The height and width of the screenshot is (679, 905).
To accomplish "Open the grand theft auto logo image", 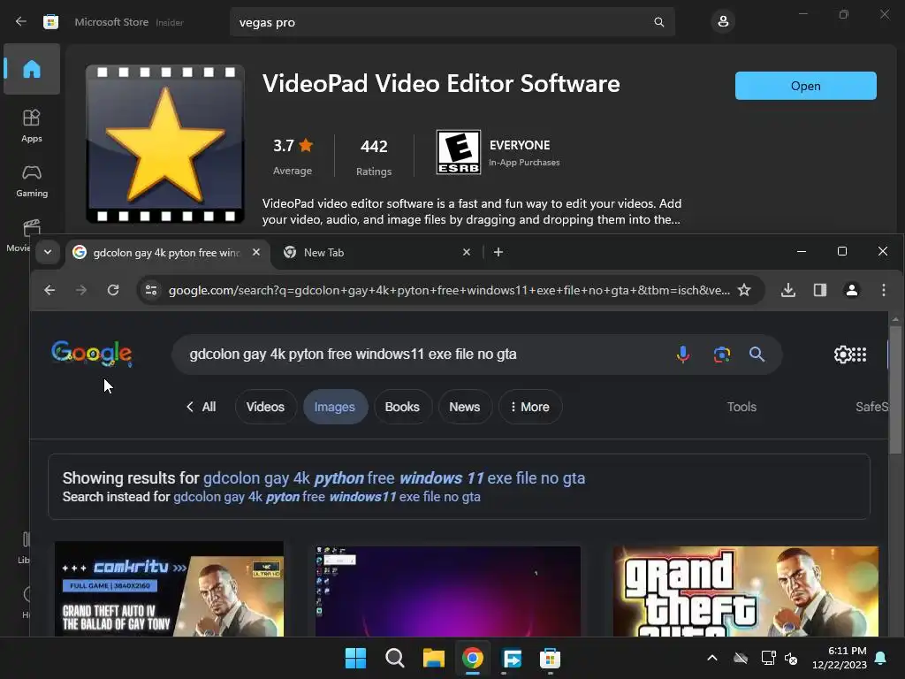I will click(746, 591).
